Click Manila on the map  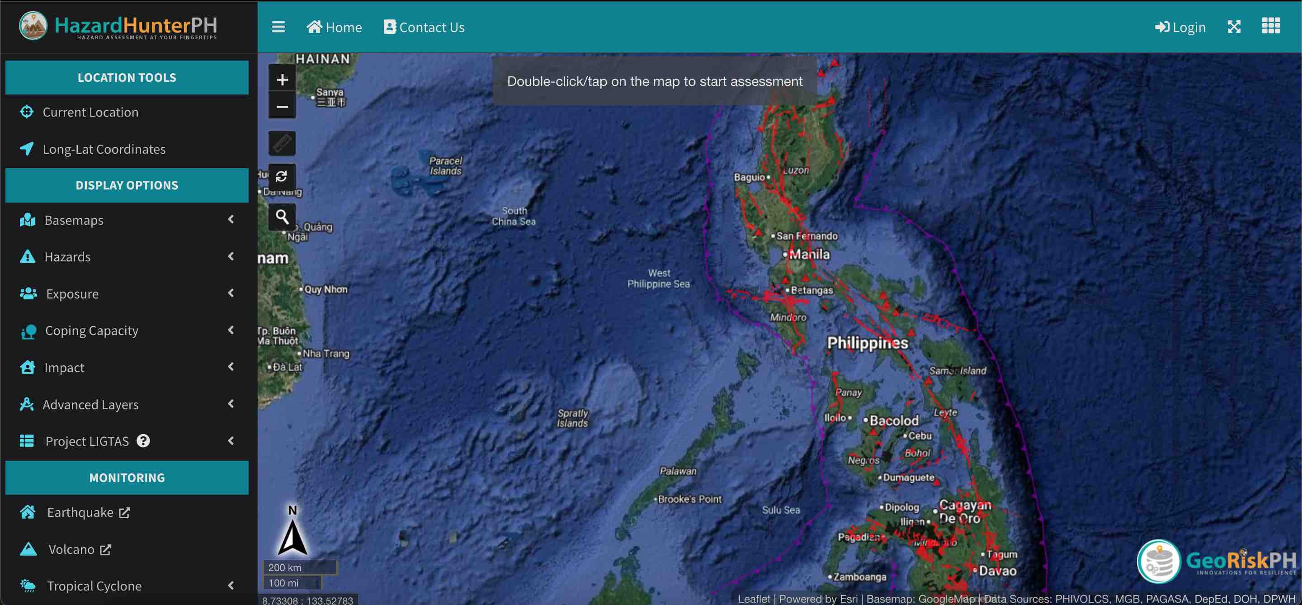click(x=809, y=254)
